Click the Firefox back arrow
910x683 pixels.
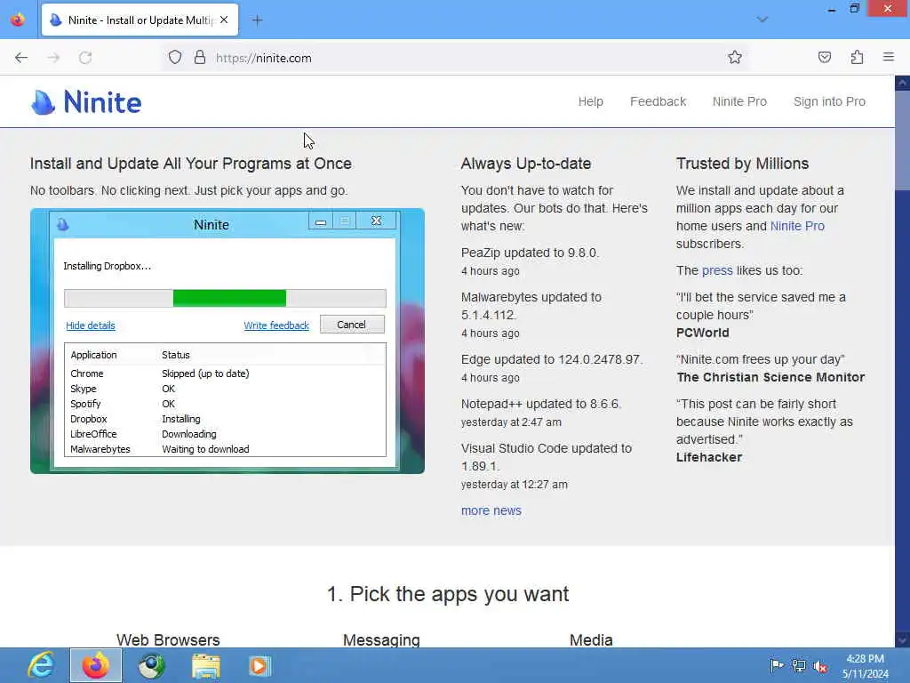[x=21, y=58]
